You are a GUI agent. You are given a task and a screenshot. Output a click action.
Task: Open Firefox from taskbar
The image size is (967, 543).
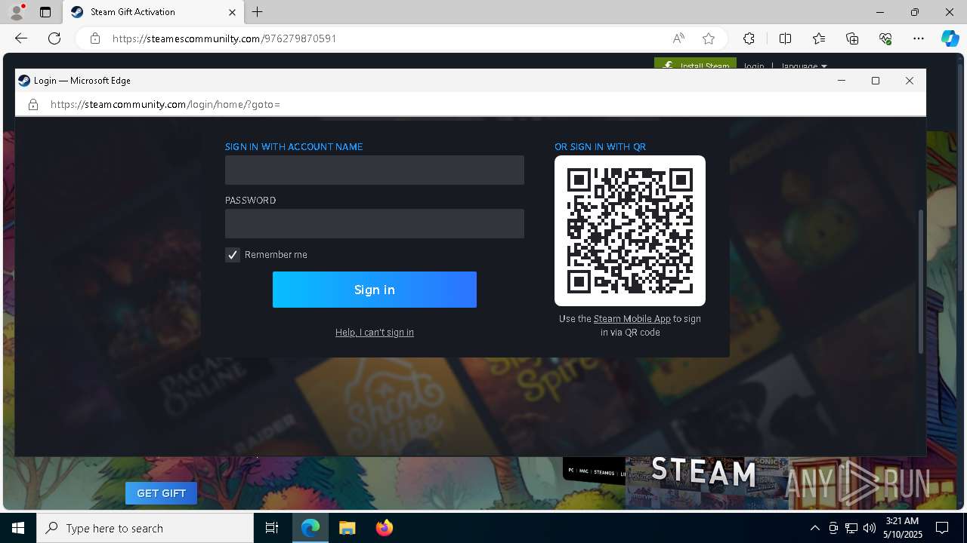(x=384, y=528)
